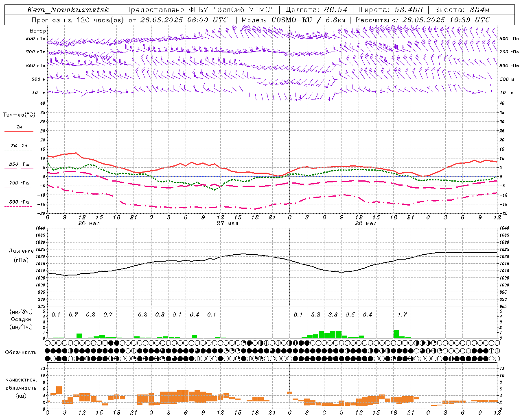Click the Тем-ра(°C) panel label
This screenshot has width=521, height=416.
19,115
